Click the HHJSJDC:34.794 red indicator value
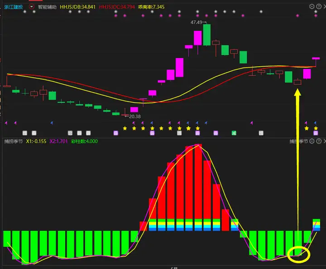The width and height of the screenshot is (326, 269). tap(116, 7)
